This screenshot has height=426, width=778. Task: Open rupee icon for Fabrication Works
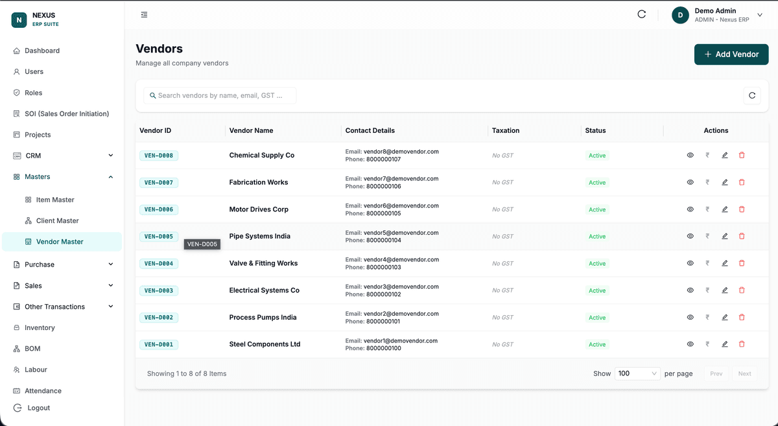tap(707, 182)
